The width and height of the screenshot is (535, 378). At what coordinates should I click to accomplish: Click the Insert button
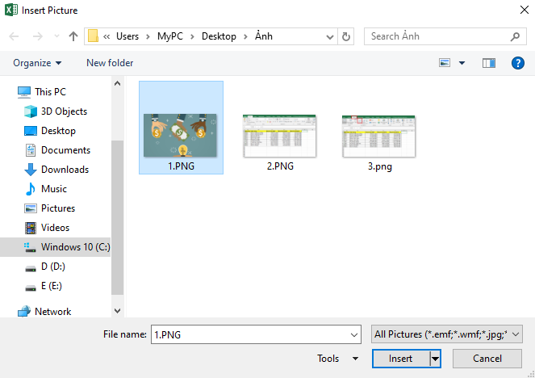[x=400, y=359]
